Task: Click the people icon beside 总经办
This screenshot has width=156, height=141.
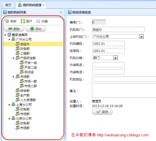Action: click(x=18, y=44)
